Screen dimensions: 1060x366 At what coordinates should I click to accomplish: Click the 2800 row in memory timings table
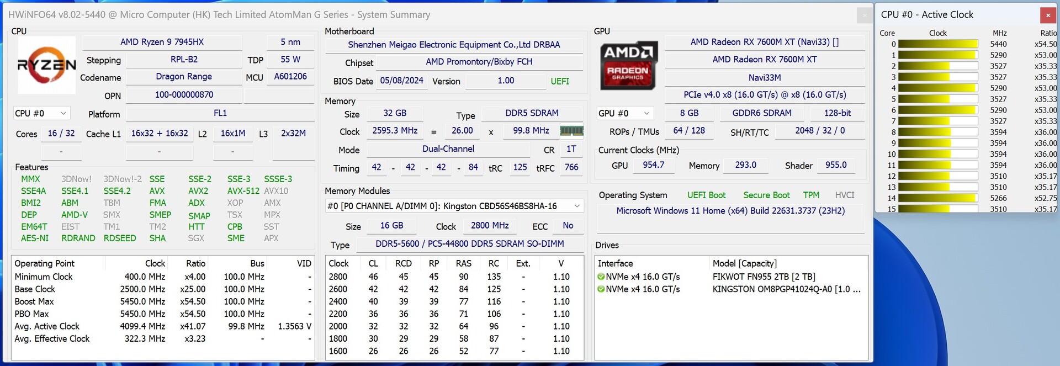[454, 277]
